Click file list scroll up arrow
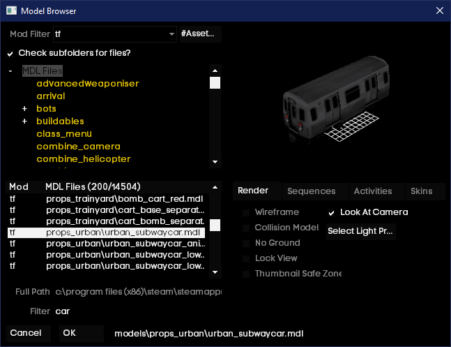Screen dimensions: 451x347 point(215,187)
